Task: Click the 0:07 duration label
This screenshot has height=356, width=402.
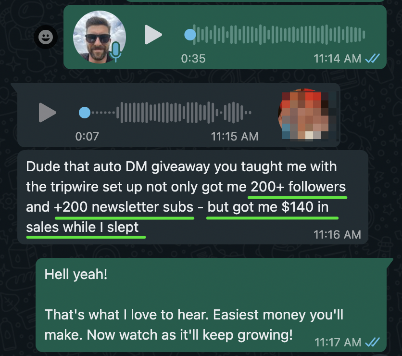Action: click(x=87, y=137)
